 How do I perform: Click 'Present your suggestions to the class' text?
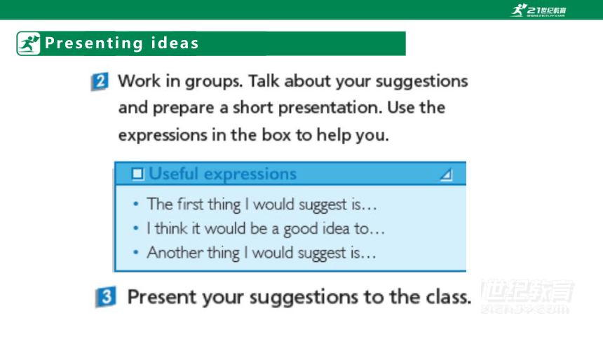click(x=299, y=297)
